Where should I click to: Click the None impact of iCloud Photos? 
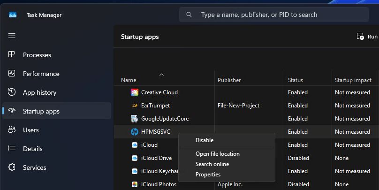342,184
